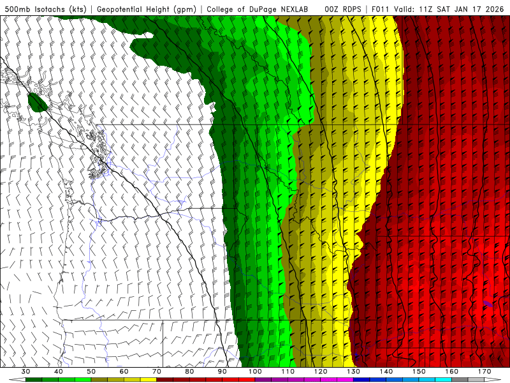
Task: Click the '00Z RDPS' model run label
Action: point(343,10)
